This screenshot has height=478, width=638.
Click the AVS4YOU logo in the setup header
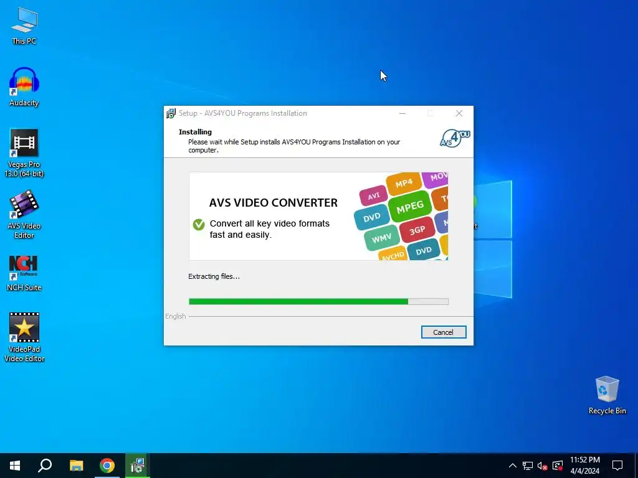click(x=455, y=138)
